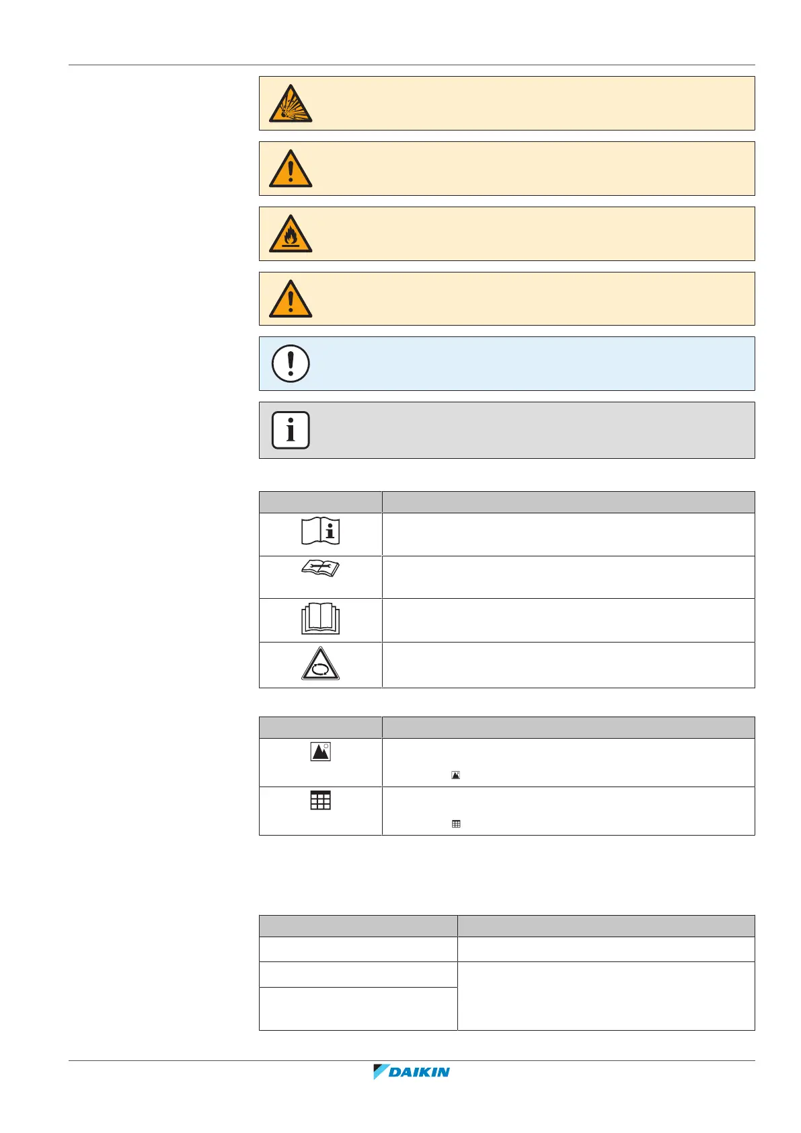Click the manual booklet icon with 'i'
Viewport: 801px width, 1133px height.
[321, 532]
